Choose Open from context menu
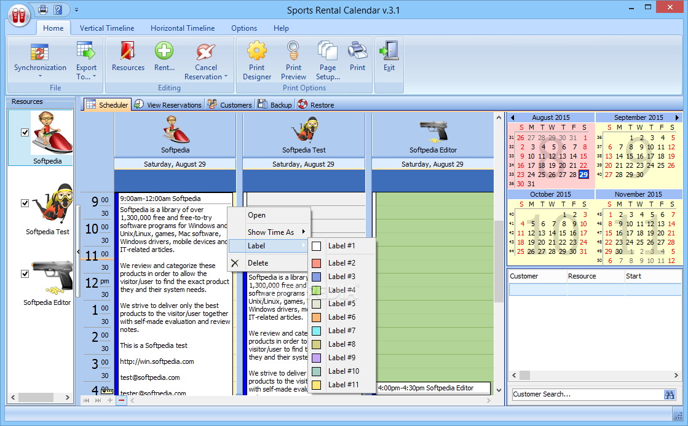 click(269, 215)
